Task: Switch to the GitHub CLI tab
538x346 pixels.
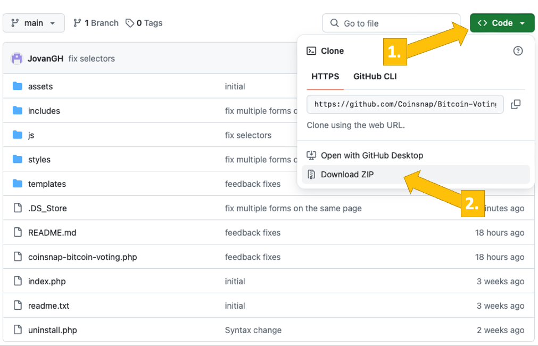Action: pos(375,77)
